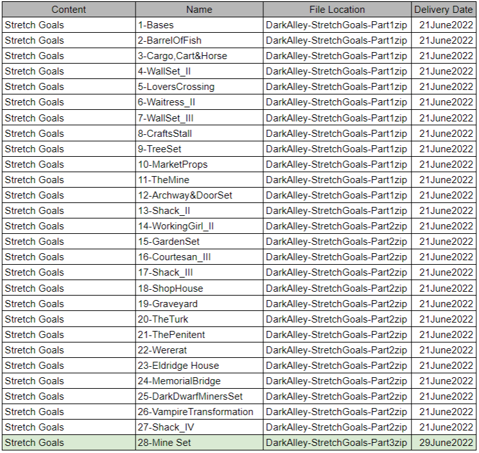
Task: Click the 29June2022 delivery date cell
Action: point(444,443)
